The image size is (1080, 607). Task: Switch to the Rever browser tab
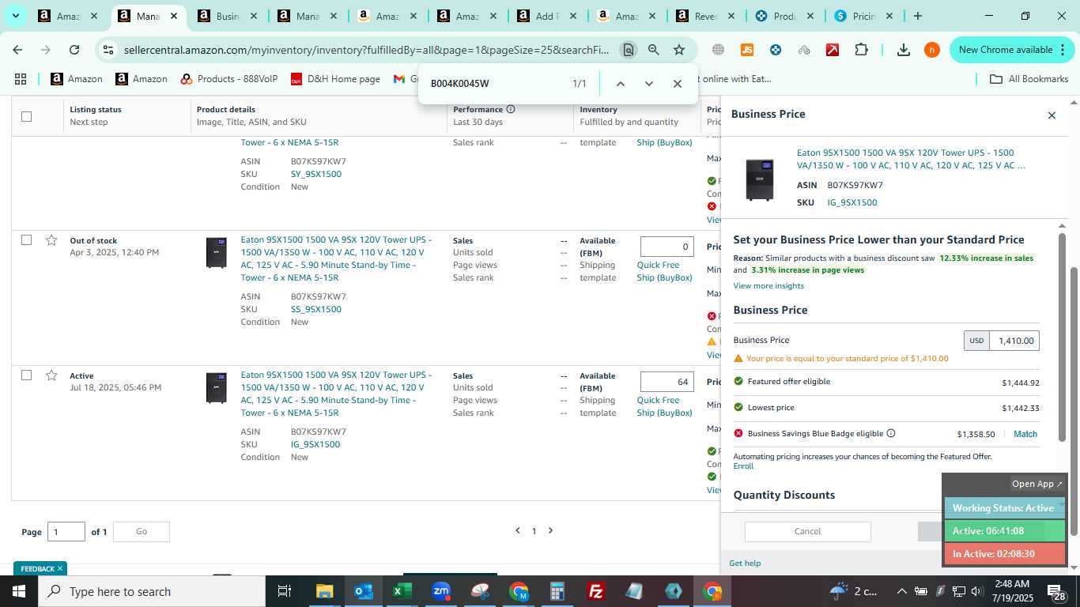point(704,16)
